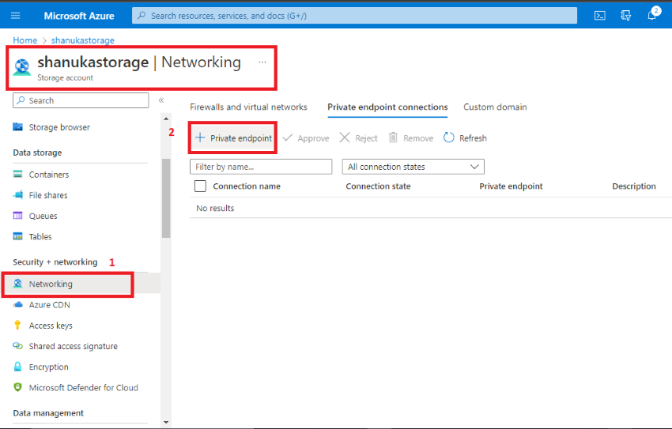Image resolution: width=672 pixels, height=429 pixels.
Task: Sort by the Connection name column header
Action: pyautogui.click(x=247, y=186)
